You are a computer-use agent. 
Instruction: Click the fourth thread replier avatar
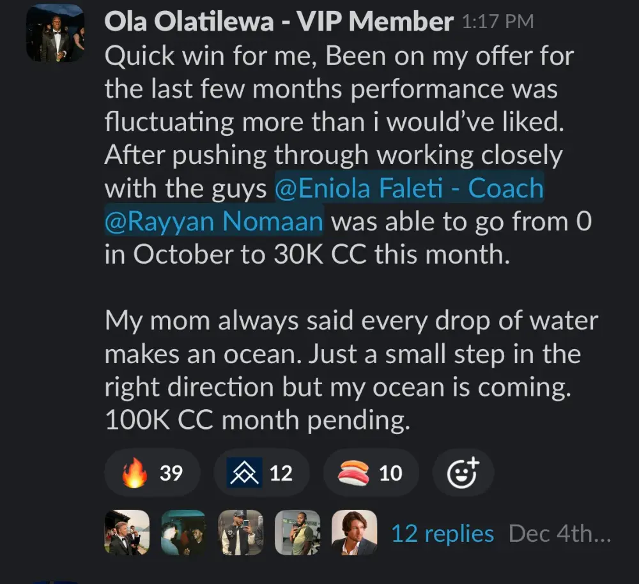(297, 532)
